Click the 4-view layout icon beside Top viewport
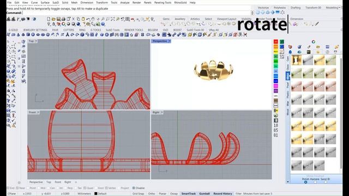Viewport: 349px width, 196px height. click(23, 56)
